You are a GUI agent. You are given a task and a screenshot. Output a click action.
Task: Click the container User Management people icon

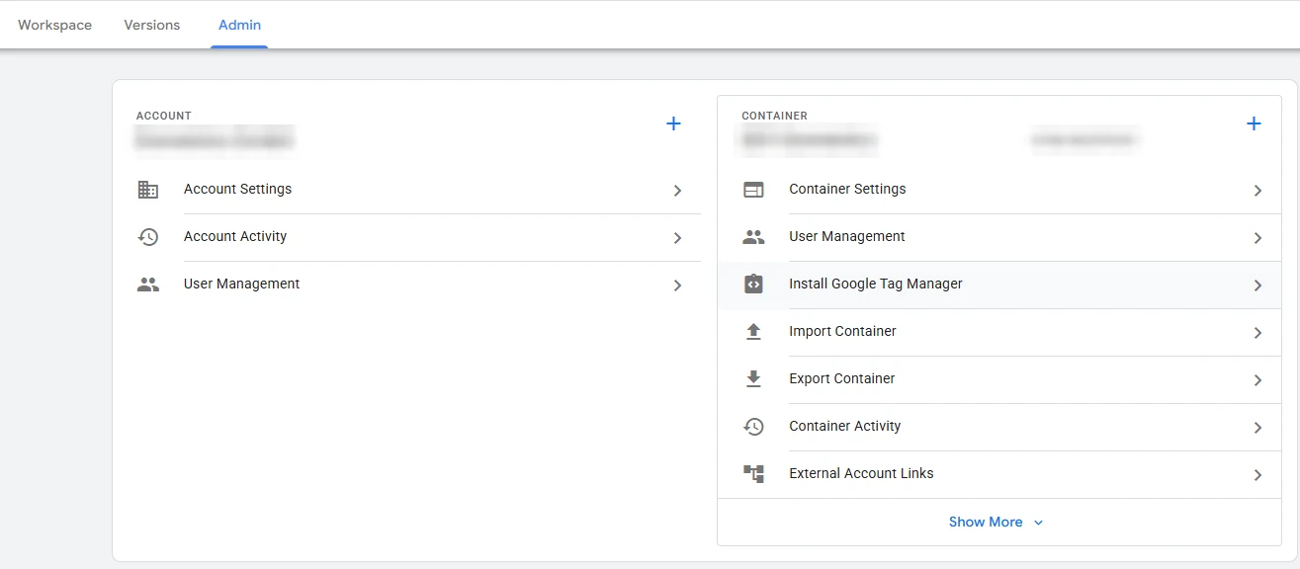tap(753, 237)
